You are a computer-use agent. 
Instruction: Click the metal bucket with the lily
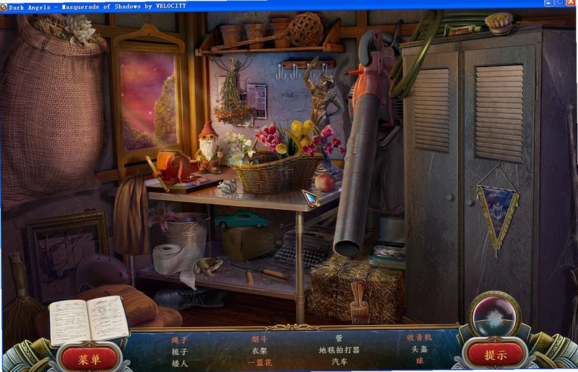point(186,232)
